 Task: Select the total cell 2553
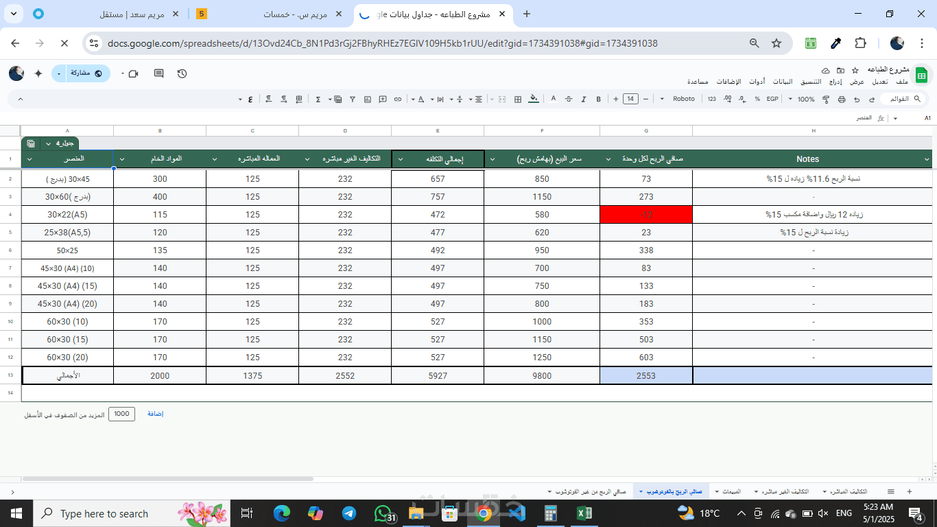point(646,375)
